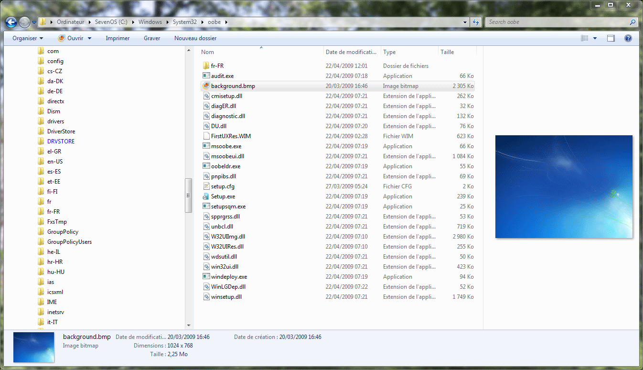This screenshot has width=643, height=370.
Task: Click the drivers folder icon in tree
Action: [41, 121]
